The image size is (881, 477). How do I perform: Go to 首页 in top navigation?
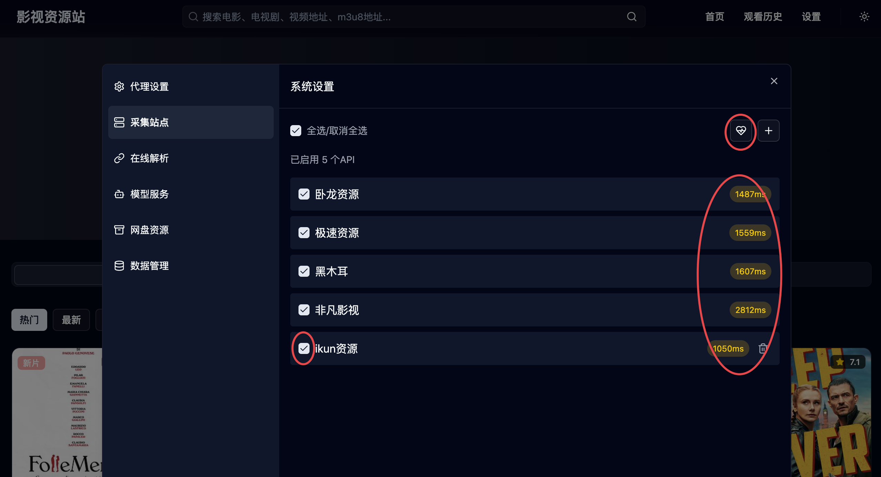tap(715, 17)
